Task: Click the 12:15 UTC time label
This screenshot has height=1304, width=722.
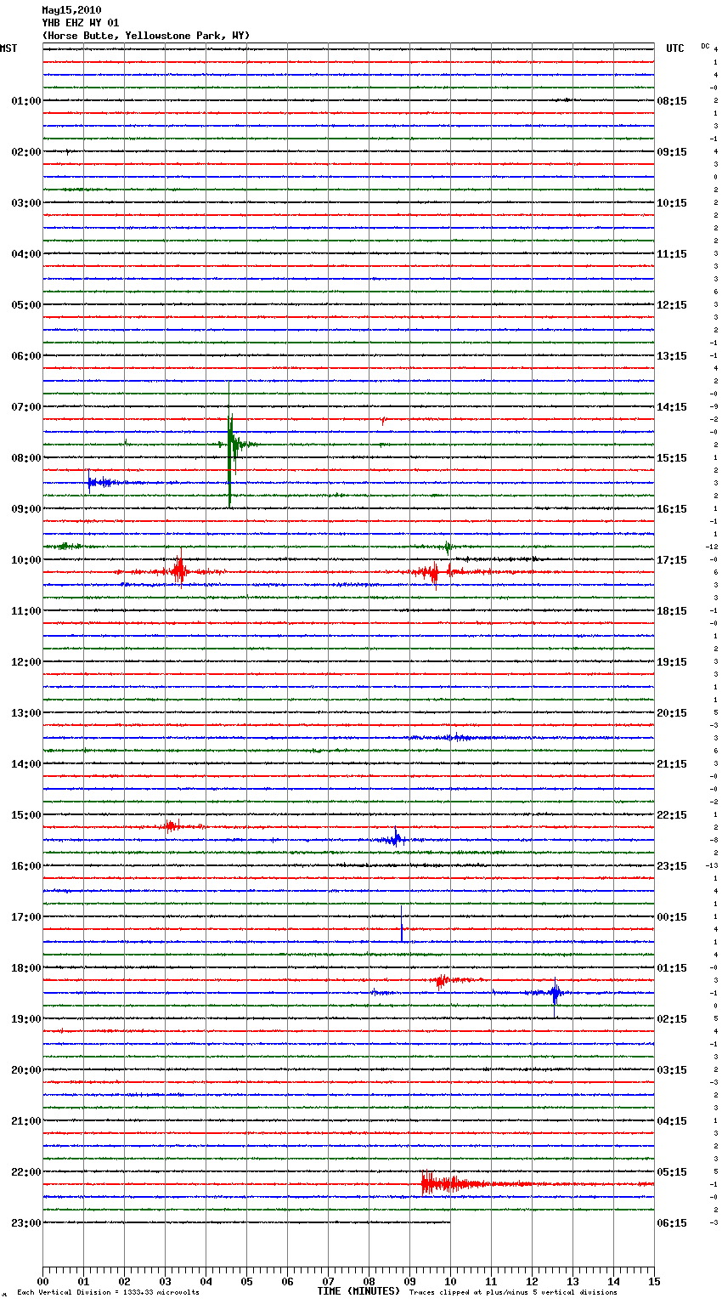Action: coord(672,305)
